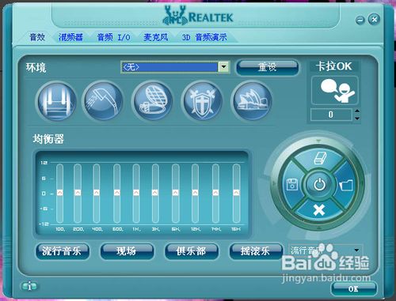Toggle equalizer power button on dial
This screenshot has height=301, width=396.
coord(319,184)
